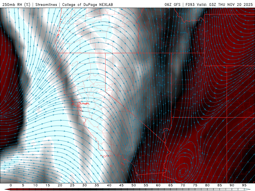Click the colorbar label "95"
Screen dimensions: 255x191
pos(244,185)
